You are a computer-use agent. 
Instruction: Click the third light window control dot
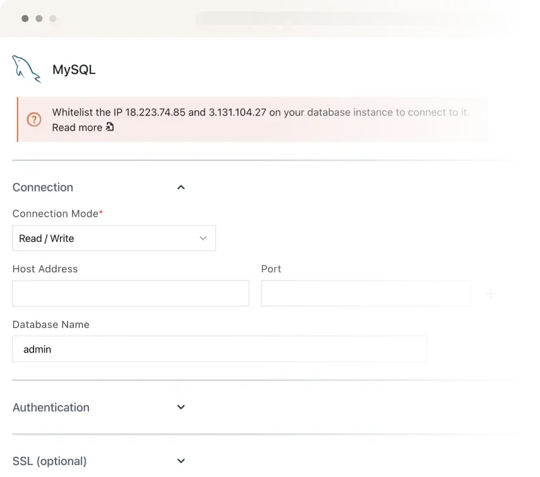(x=53, y=18)
